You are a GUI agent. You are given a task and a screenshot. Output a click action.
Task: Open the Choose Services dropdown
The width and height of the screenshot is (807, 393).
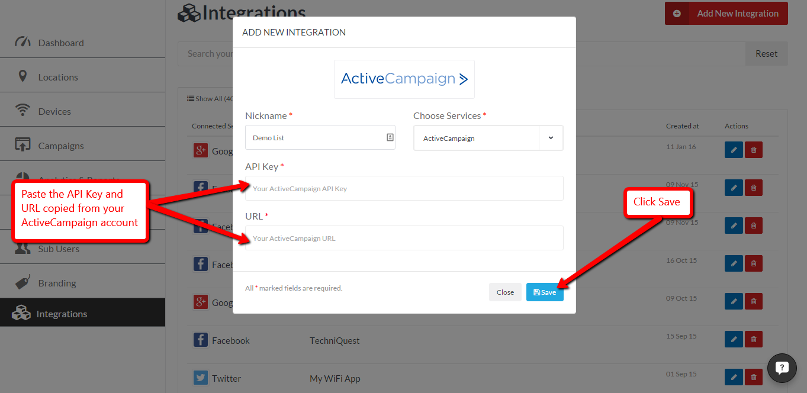point(488,138)
